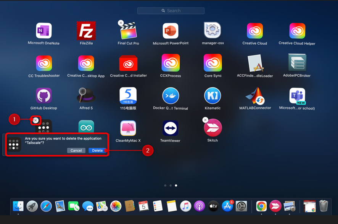Image resolution: width=338 pixels, height=224 pixels.
Task: Open GitHub Desktop app
Action: coord(43,96)
